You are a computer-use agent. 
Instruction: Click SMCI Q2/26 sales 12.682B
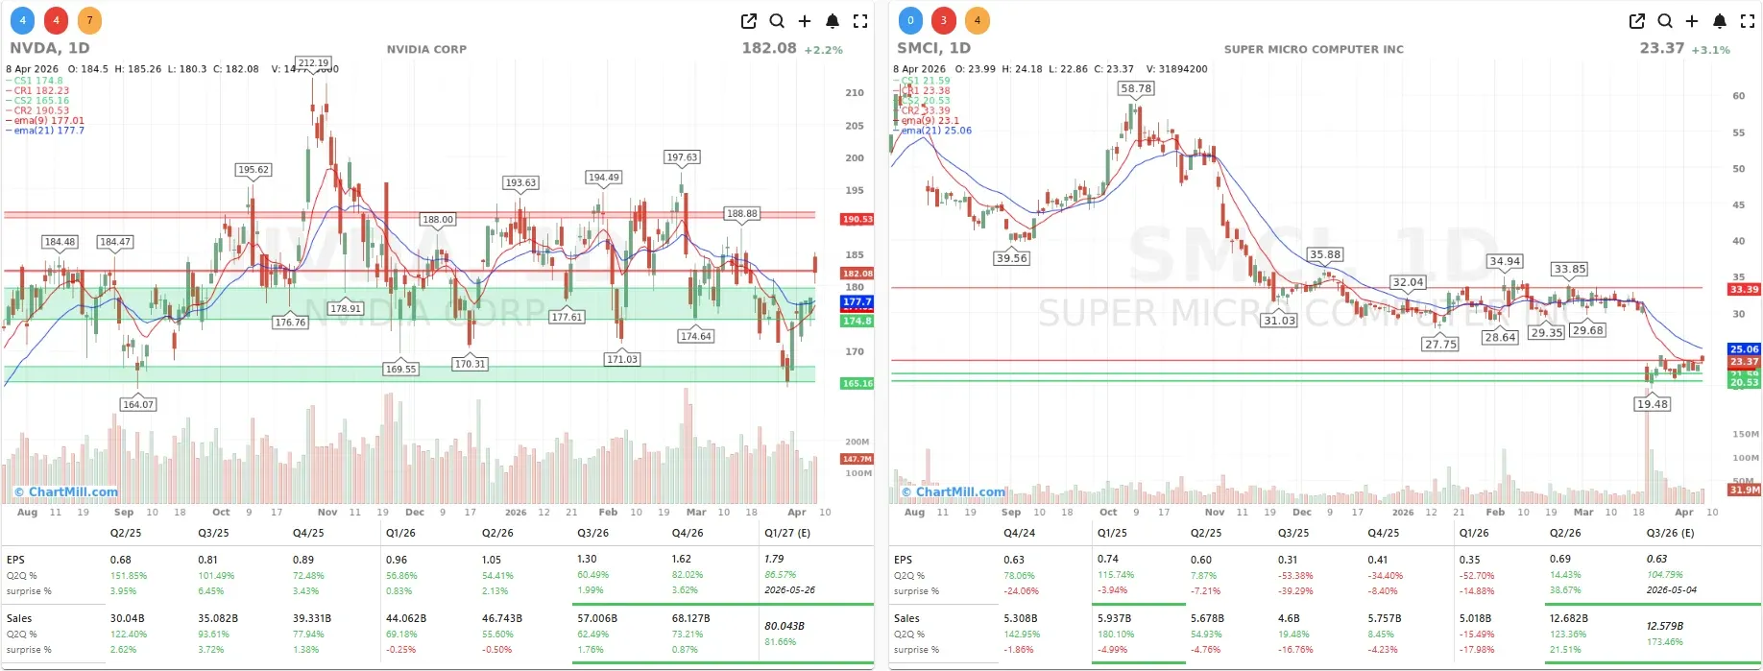click(1568, 618)
